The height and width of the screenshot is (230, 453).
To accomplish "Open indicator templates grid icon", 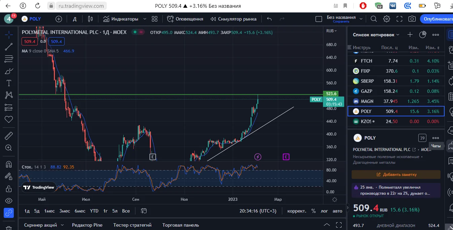I will (155, 19).
